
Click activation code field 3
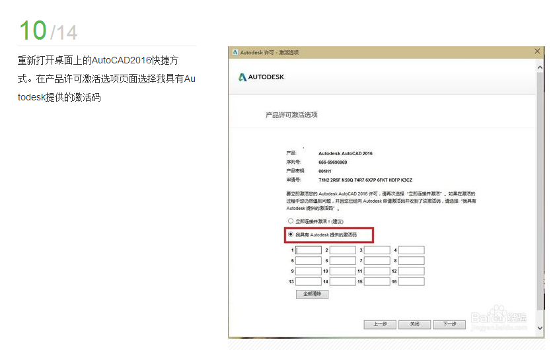click(377, 250)
